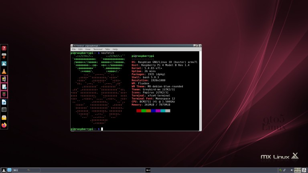Click the red color block in neofetch output
Viewport: 308px width, 173px height.
[139, 111]
